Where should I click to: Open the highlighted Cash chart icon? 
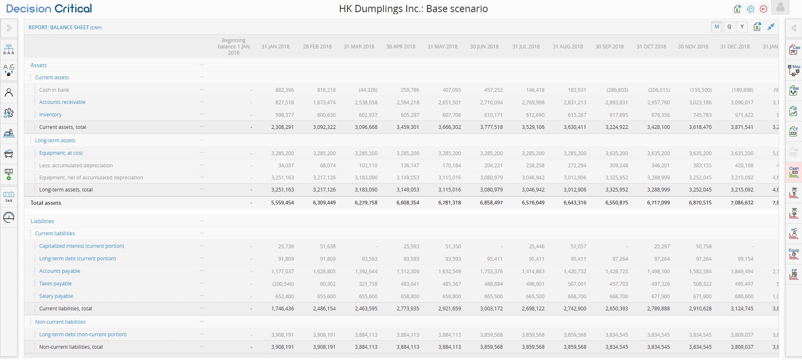pyautogui.click(x=794, y=172)
